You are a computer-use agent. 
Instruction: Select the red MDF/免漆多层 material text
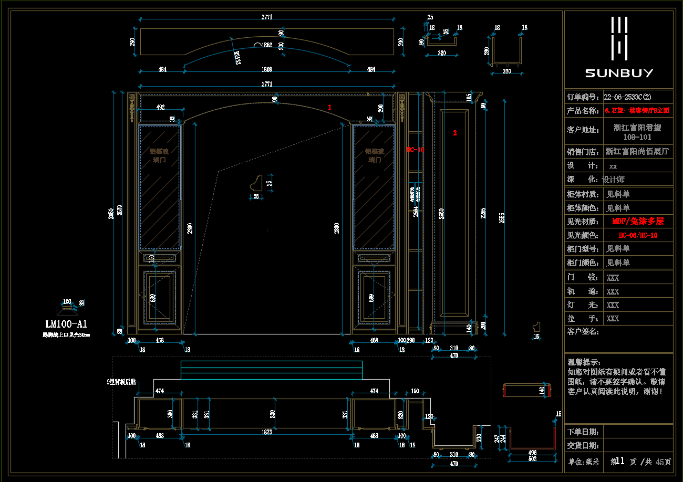pyautogui.click(x=638, y=222)
